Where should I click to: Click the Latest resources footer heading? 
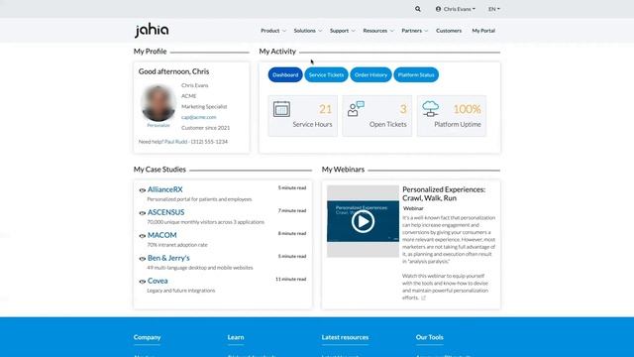(x=345, y=337)
